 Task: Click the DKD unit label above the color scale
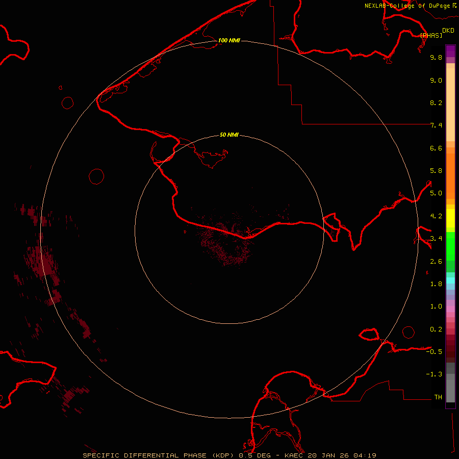[448, 31]
